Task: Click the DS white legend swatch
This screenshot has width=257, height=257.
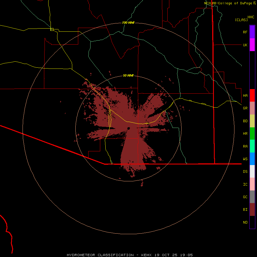Action: [x=252, y=171]
